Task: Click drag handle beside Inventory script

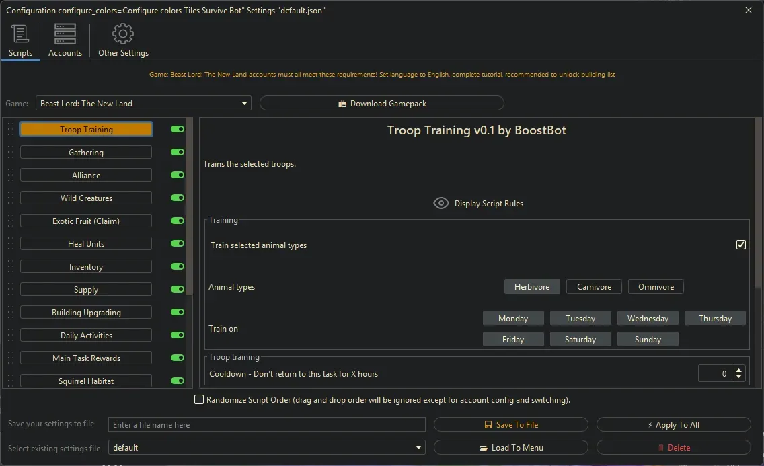Action: [11, 267]
